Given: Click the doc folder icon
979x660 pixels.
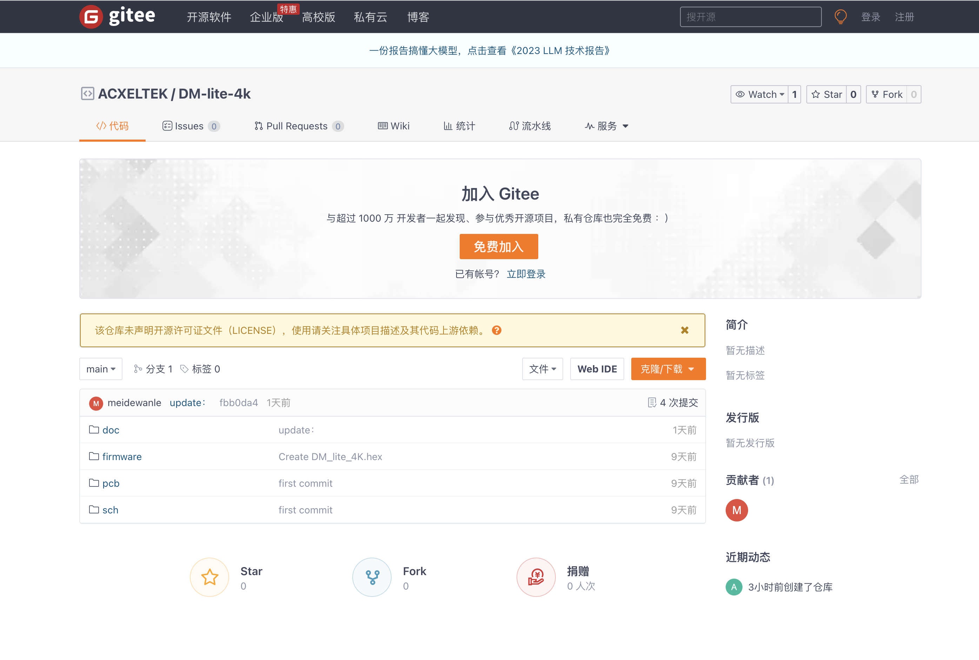Looking at the screenshot, I should [94, 430].
